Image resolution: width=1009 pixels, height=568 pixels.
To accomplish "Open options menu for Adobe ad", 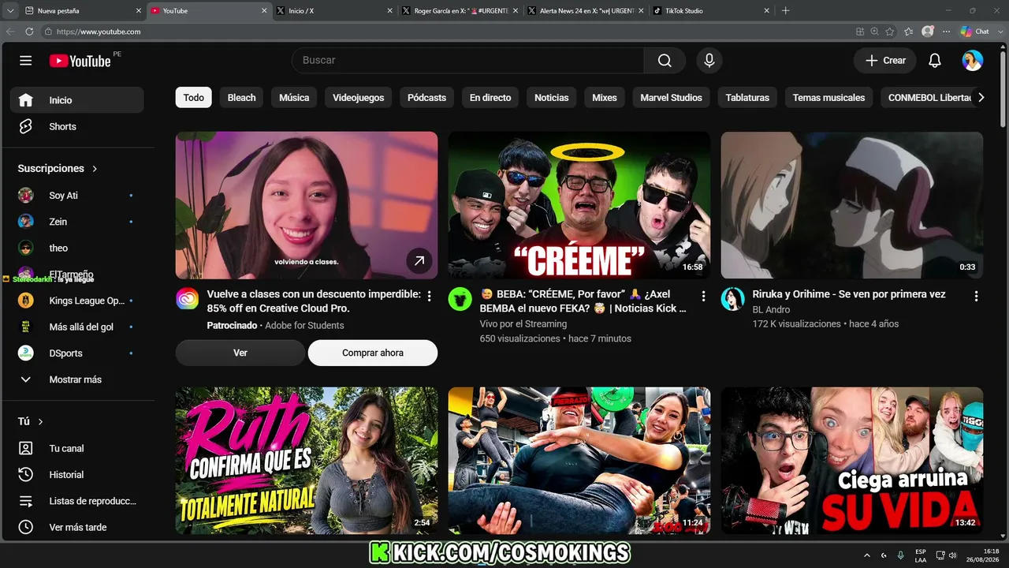I will pyautogui.click(x=429, y=296).
